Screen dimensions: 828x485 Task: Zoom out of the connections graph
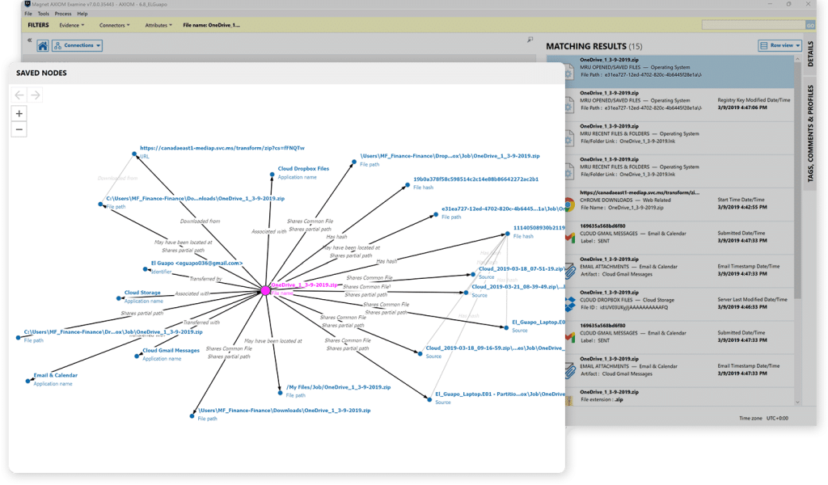(19, 129)
